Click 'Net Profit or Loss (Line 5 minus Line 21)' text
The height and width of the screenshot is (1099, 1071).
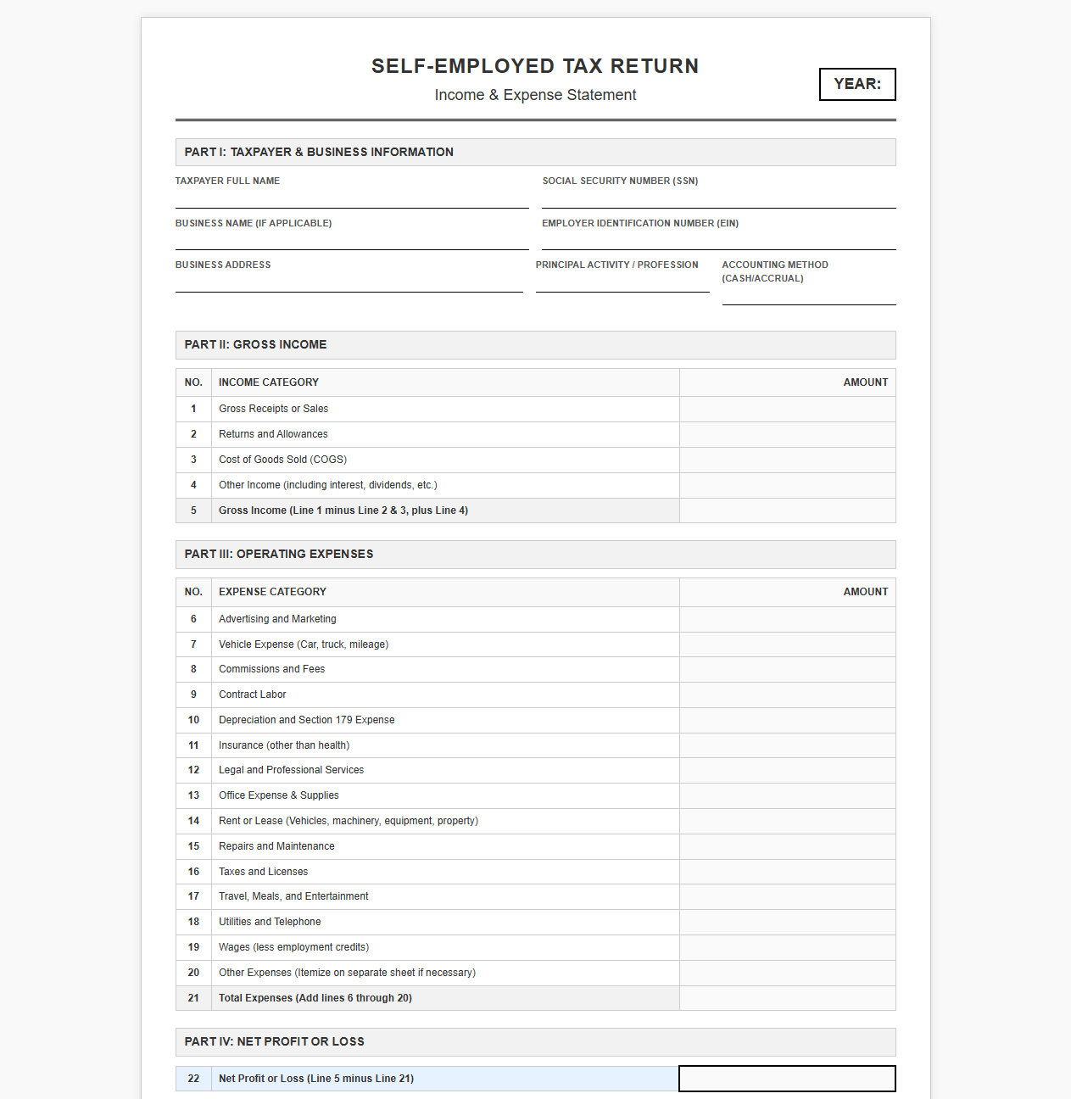point(316,1079)
